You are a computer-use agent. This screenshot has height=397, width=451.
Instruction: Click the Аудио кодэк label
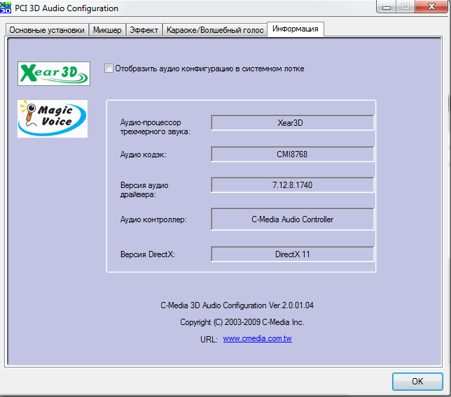click(x=144, y=154)
